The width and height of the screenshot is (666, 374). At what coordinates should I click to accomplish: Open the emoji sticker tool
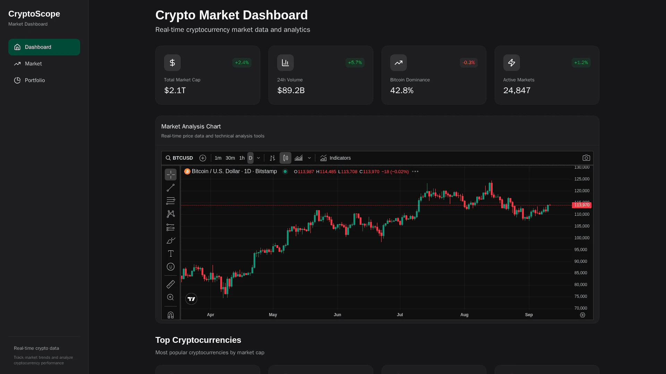[x=171, y=267]
